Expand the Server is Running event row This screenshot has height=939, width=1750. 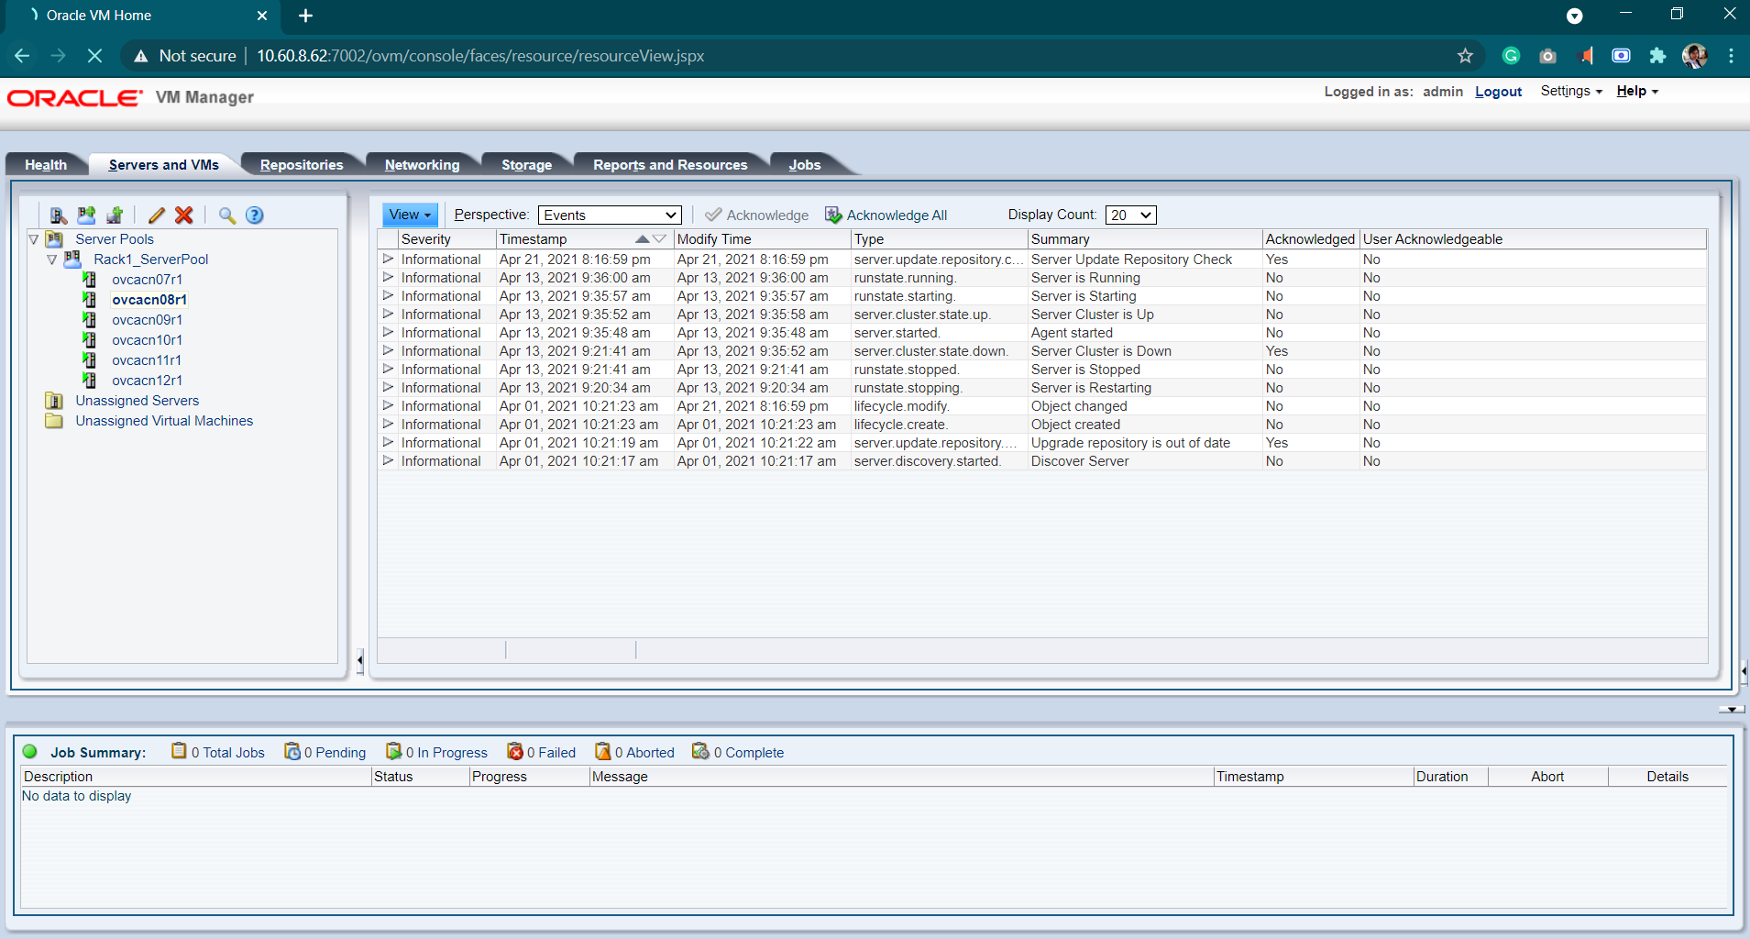pos(388,278)
